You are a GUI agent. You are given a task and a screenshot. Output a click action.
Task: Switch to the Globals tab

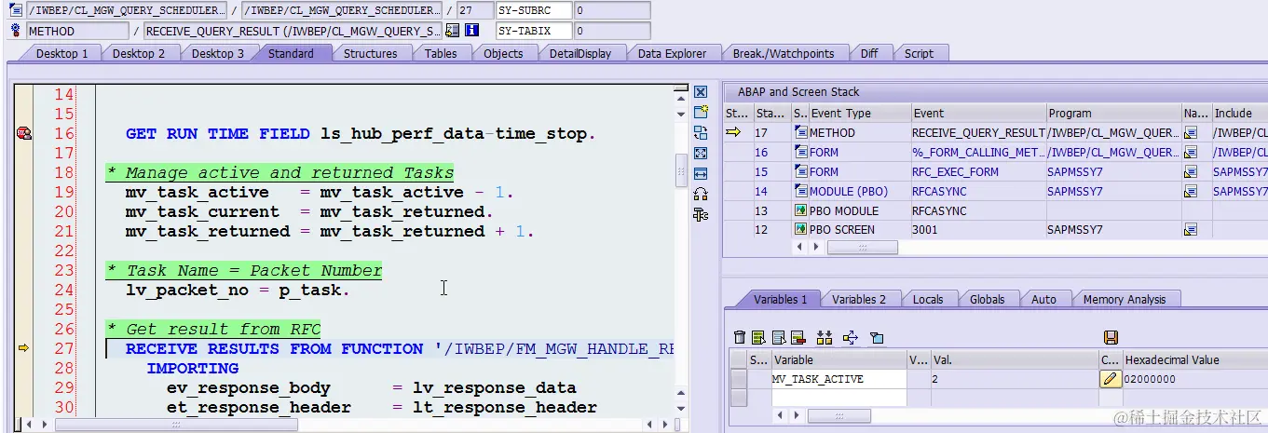point(987,299)
